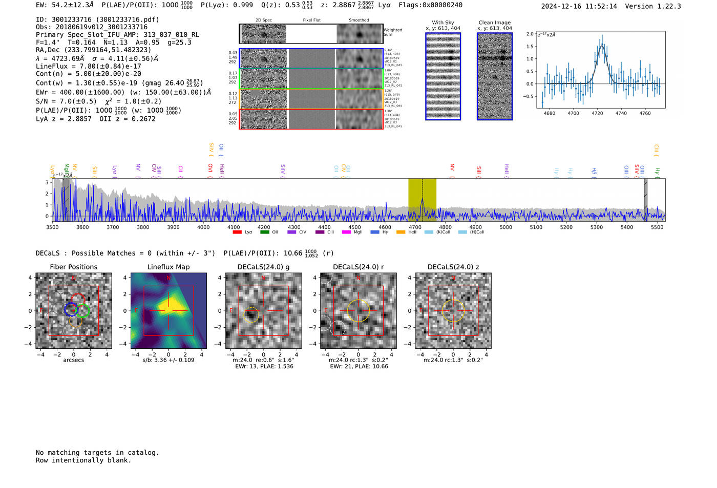The image size is (717, 488).
Task: Click the Flags:0x00000240 text
Action: point(430,5)
